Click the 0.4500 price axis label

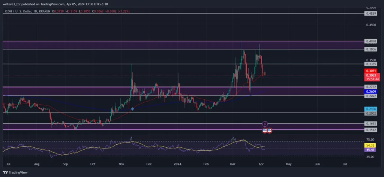[370, 25]
